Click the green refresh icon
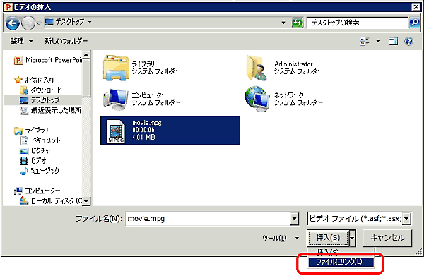424x276 pixels. point(298,23)
